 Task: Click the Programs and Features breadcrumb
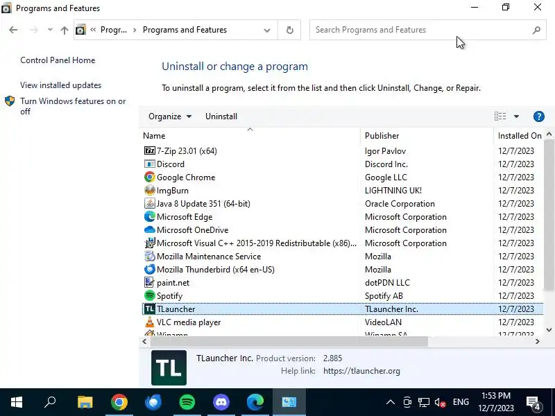pos(185,30)
